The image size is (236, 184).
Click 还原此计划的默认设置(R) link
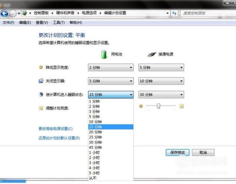[x=59, y=138]
